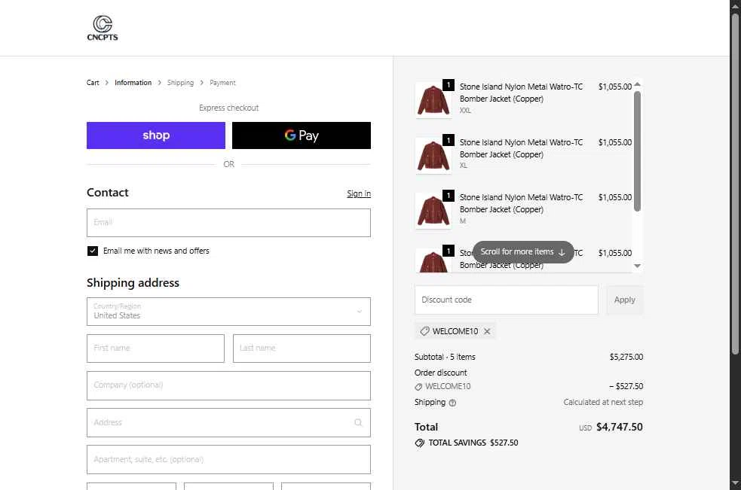Select the Payment breadcrumb step
Viewport: 741px width, 490px height.
pyautogui.click(x=222, y=83)
